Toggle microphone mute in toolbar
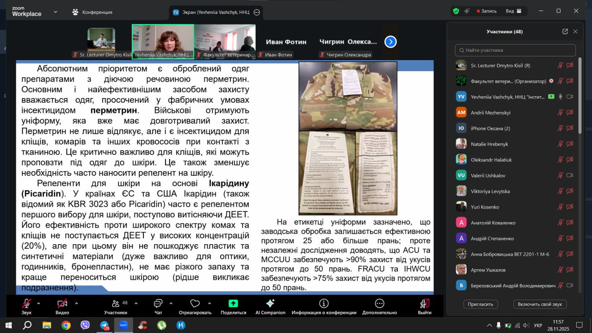Screen dimensions: 592x333 (x=26, y=303)
